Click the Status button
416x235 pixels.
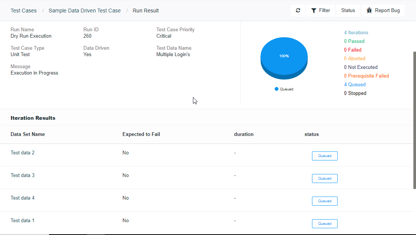tap(348, 10)
